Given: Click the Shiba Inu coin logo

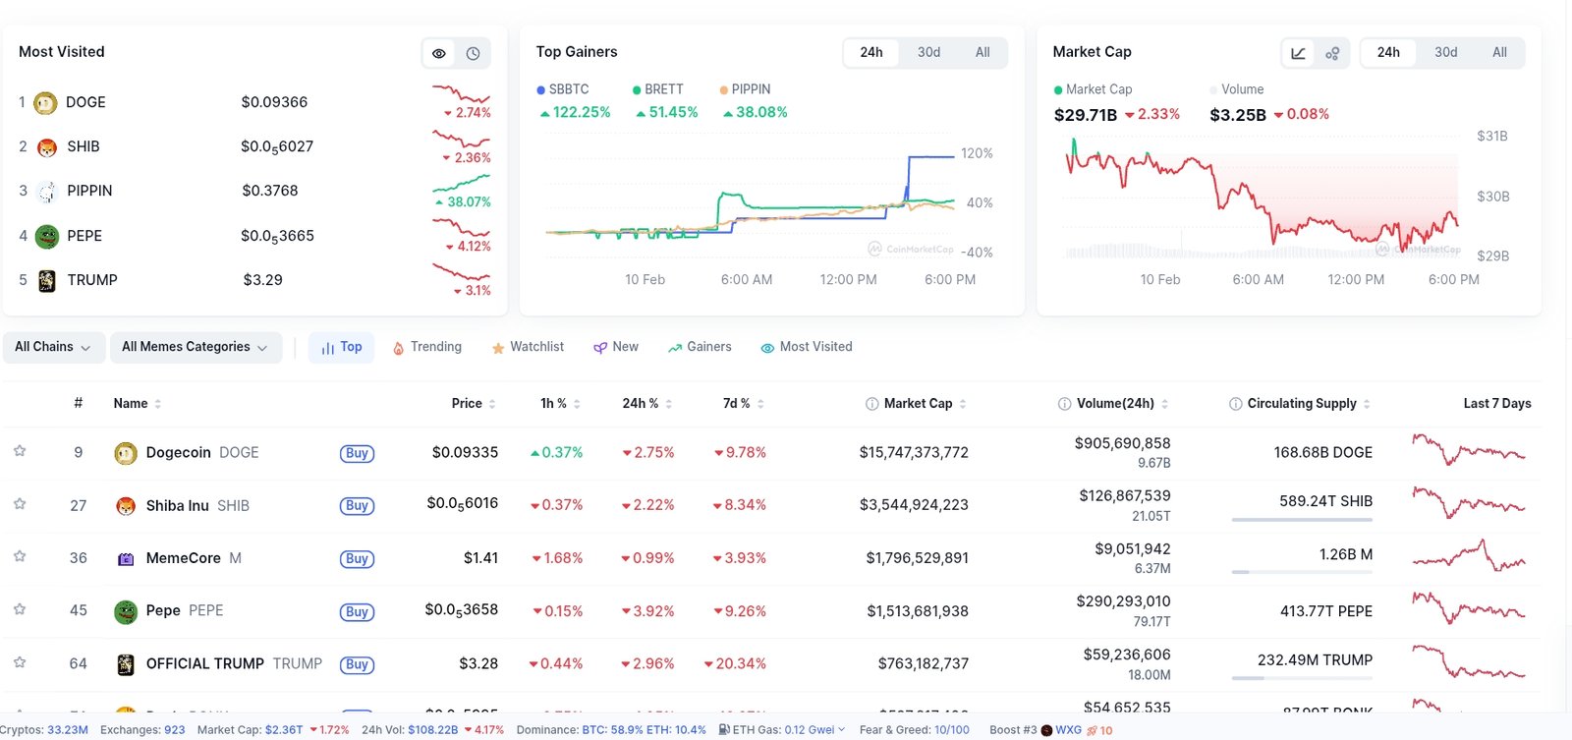Looking at the screenshot, I should 126,506.
